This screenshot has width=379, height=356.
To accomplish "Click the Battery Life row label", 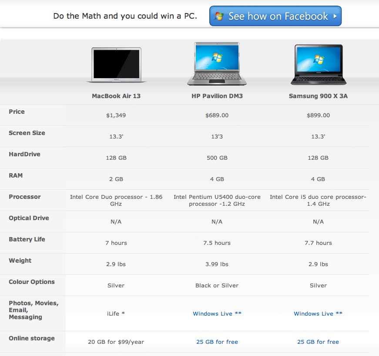I will point(27,239).
